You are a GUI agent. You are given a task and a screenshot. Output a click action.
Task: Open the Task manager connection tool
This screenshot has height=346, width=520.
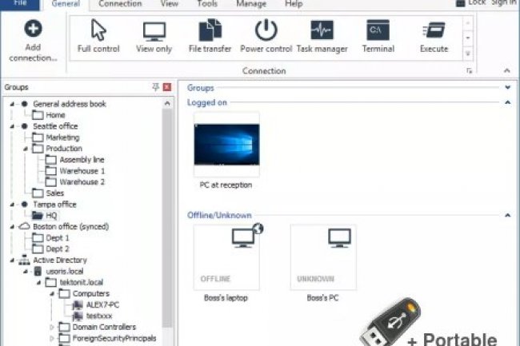[322, 36]
